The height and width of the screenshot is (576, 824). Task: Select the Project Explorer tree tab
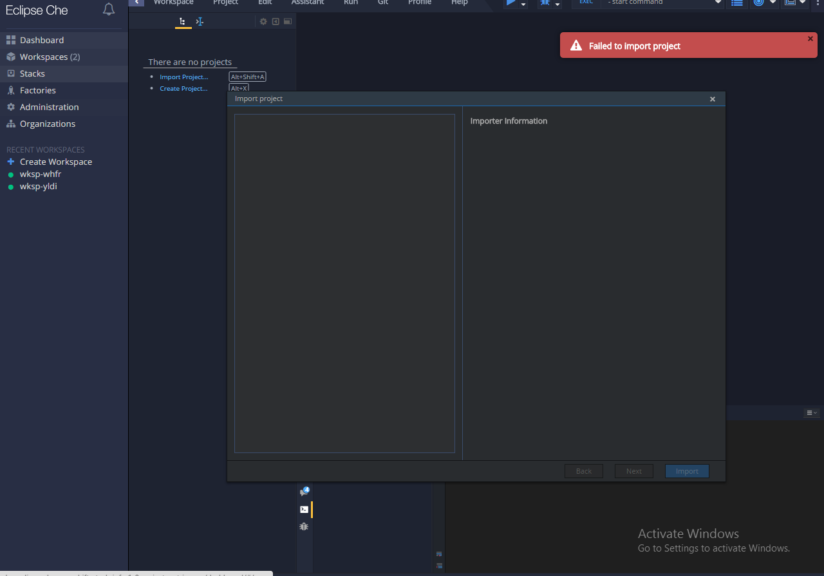(183, 22)
